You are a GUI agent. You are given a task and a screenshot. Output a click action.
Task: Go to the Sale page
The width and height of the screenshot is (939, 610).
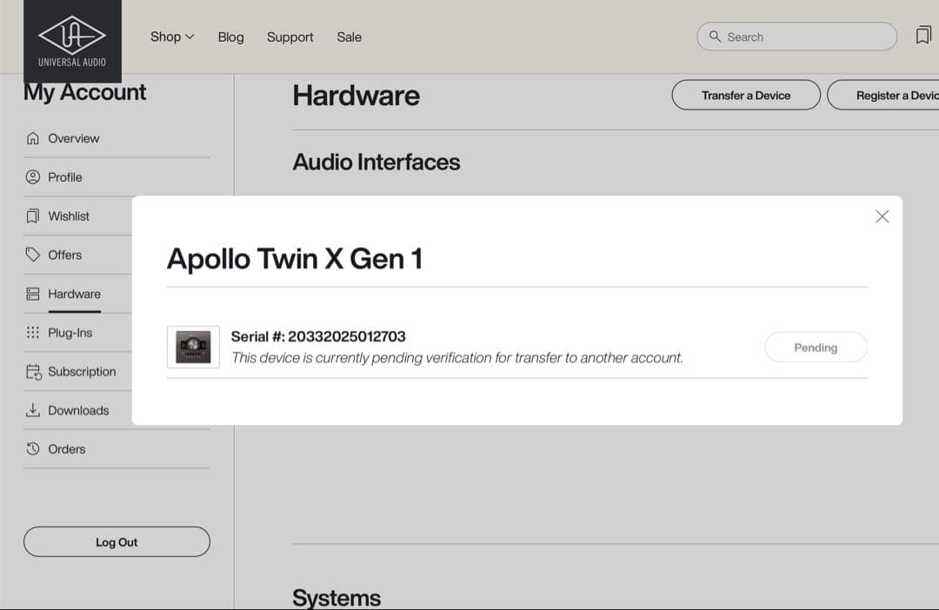[349, 37]
